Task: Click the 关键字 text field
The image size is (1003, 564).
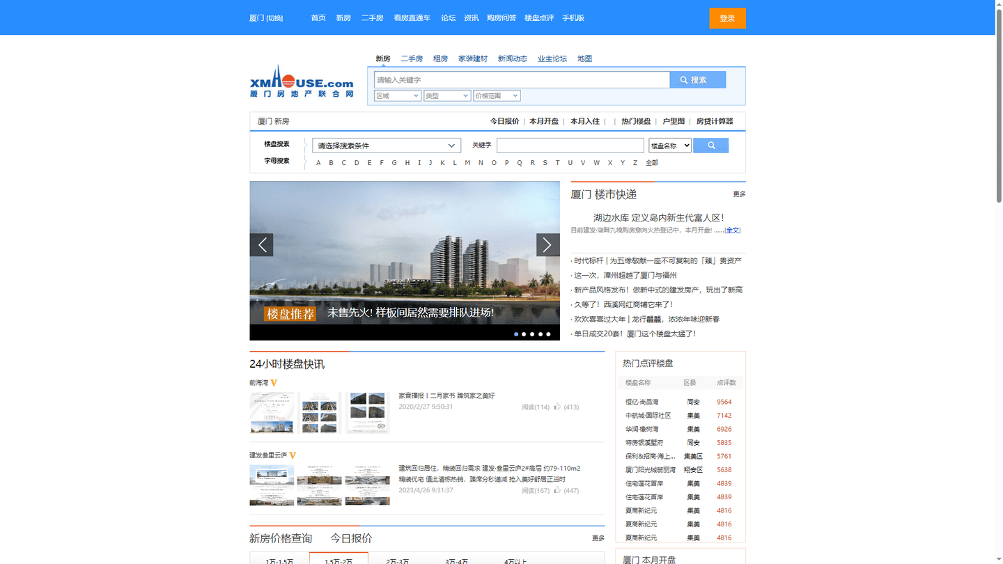Action: pos(570,146)
